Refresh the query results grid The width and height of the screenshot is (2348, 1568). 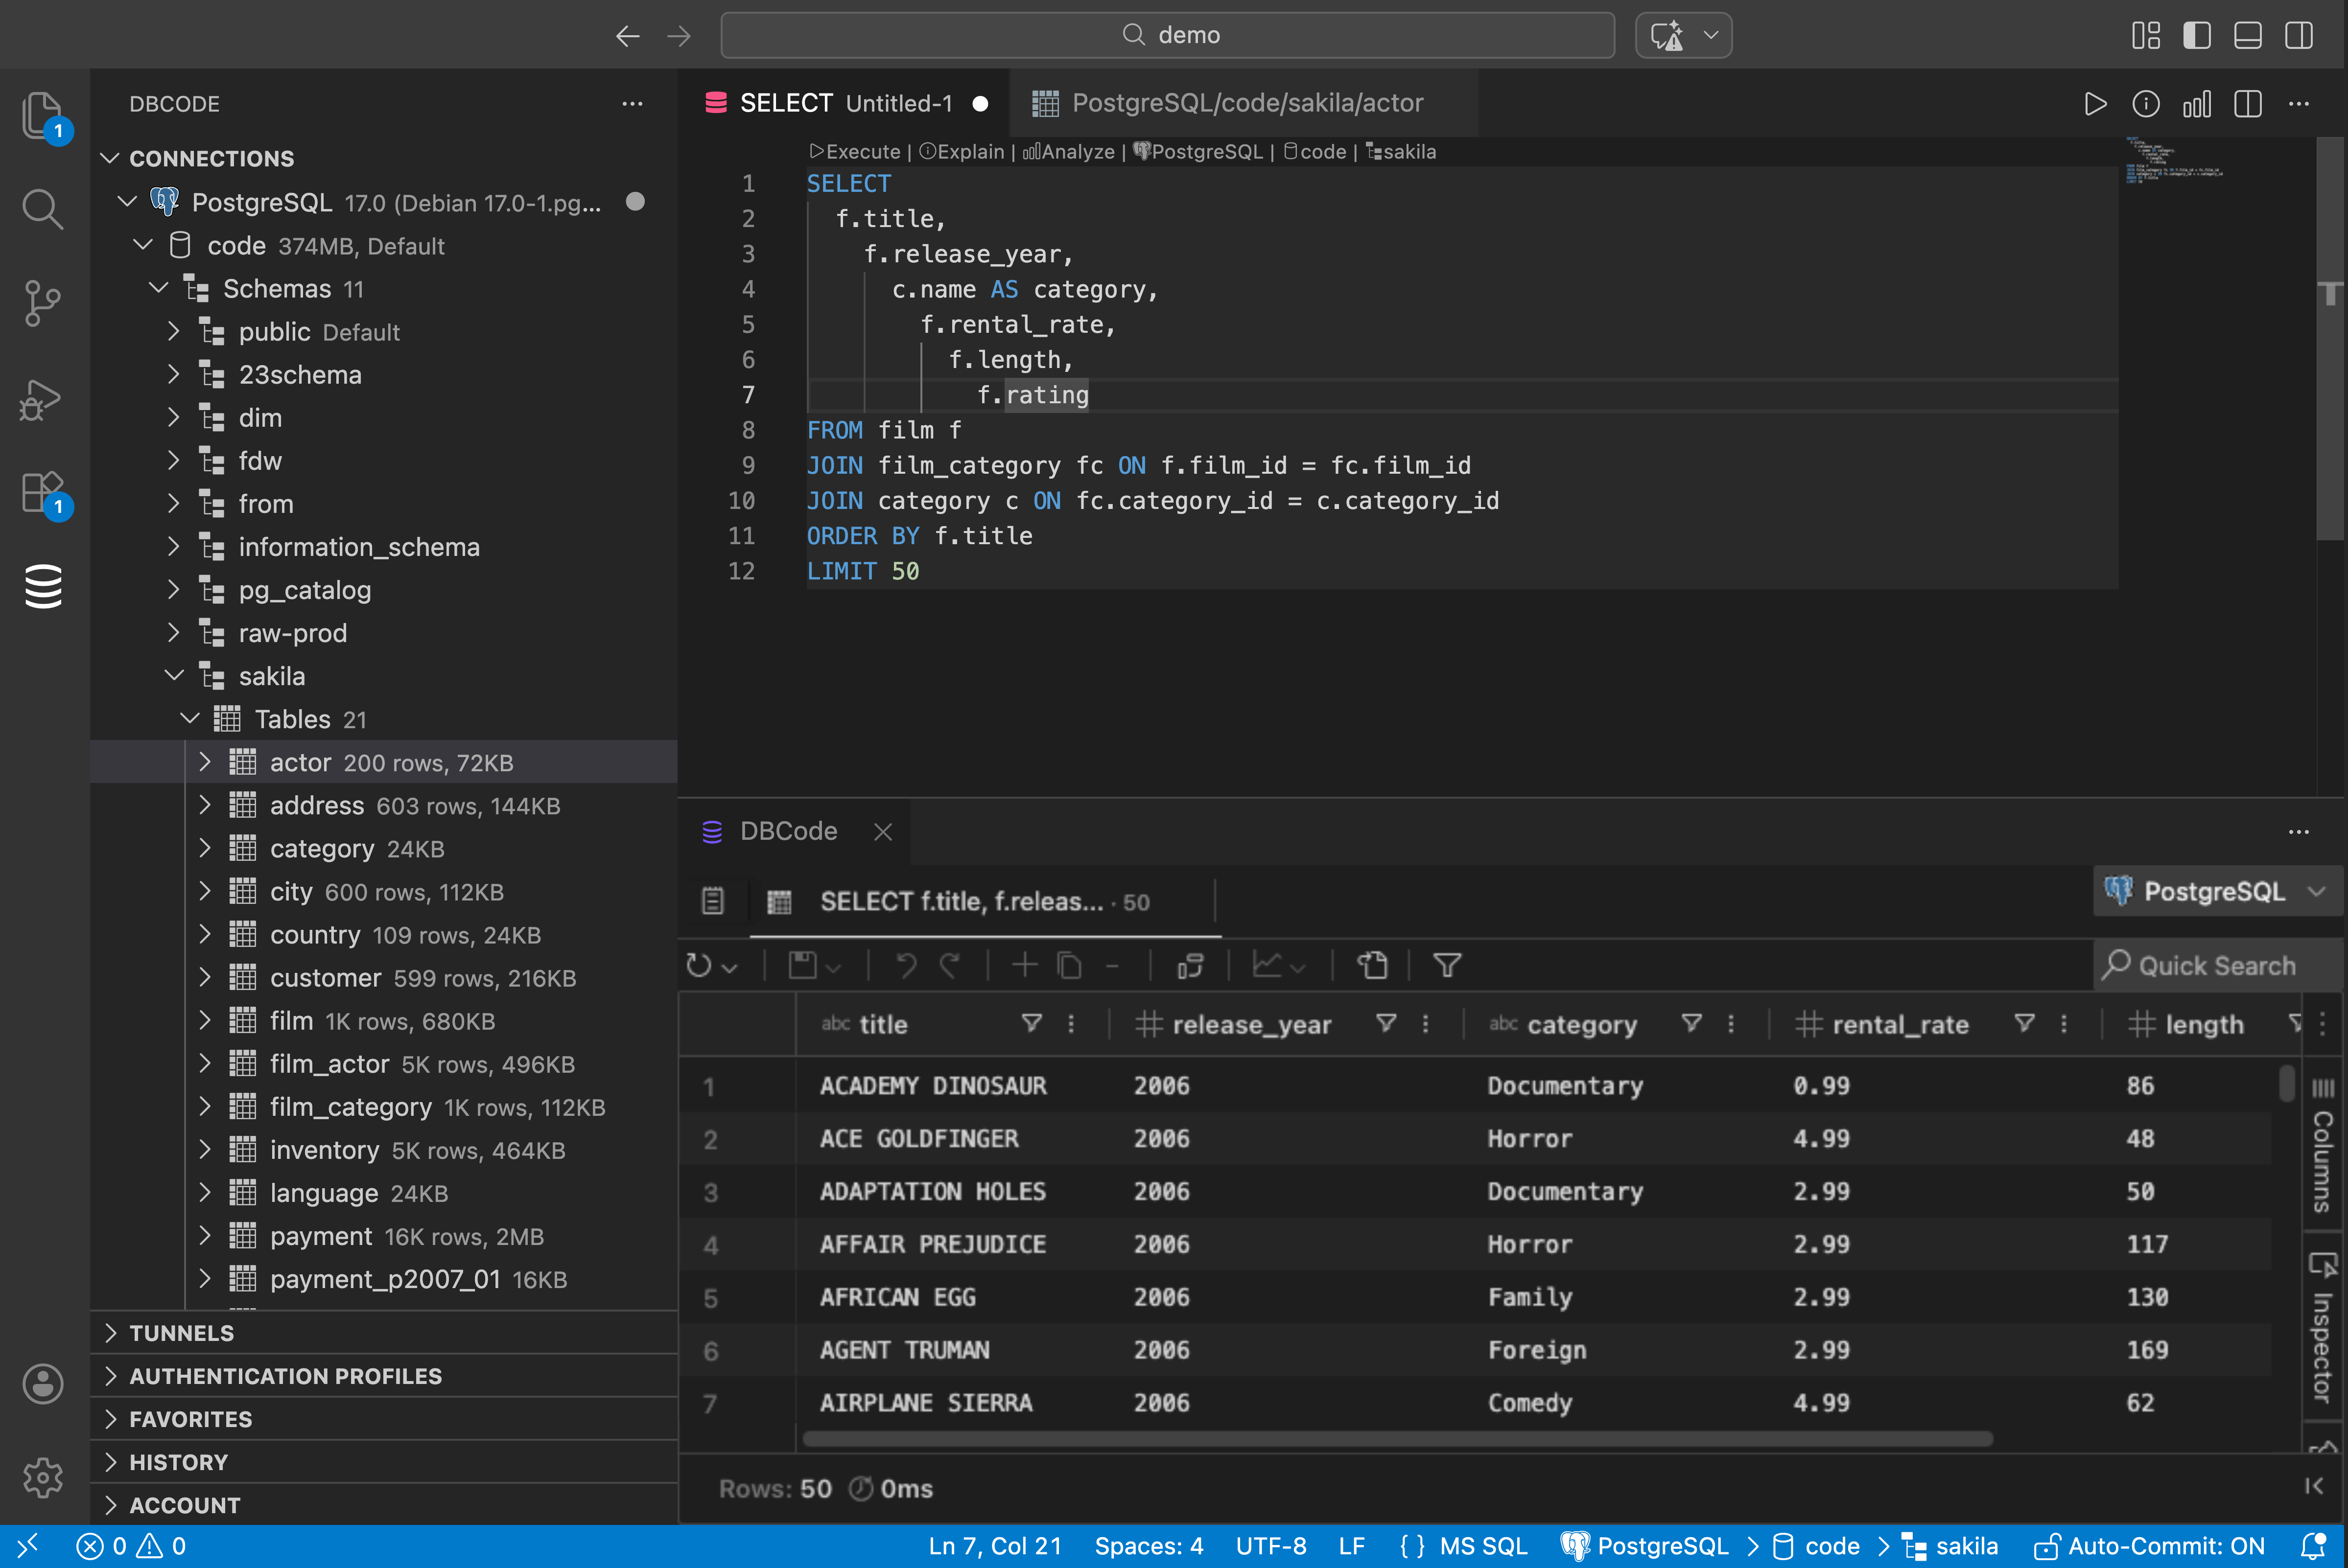pyautogui.click(x=700, y=965)
